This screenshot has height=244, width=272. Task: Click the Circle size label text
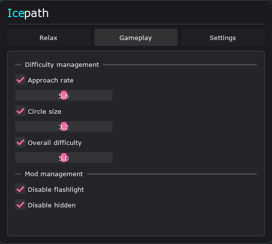44,111
